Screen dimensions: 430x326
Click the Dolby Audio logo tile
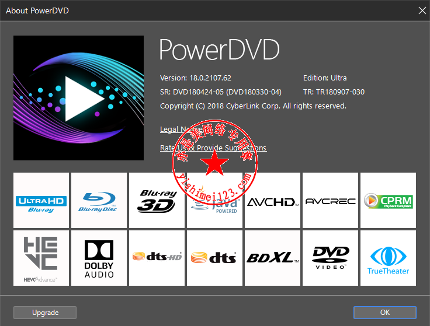(99, 258)
